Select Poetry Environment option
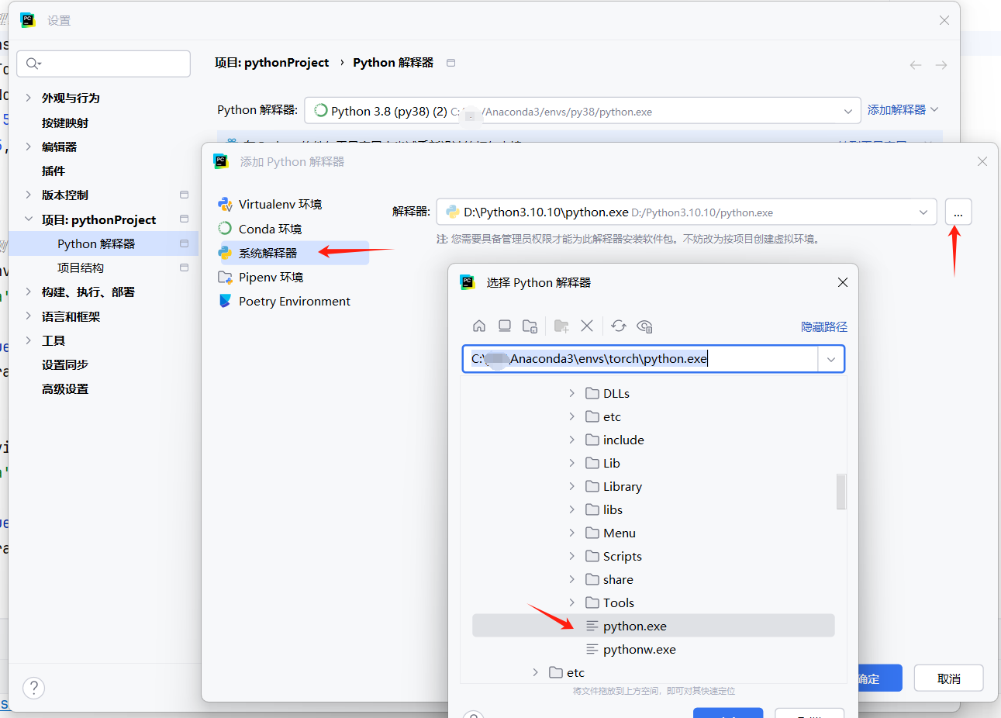Viewport: 1001px width, 718px height. click(x=293, y=301)
